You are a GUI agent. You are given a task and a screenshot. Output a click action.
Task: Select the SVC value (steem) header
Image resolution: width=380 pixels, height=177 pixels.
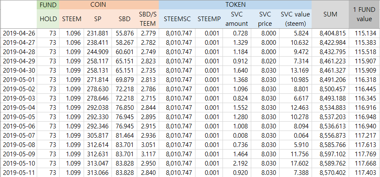pyautogui.click(x=295, y=19)
